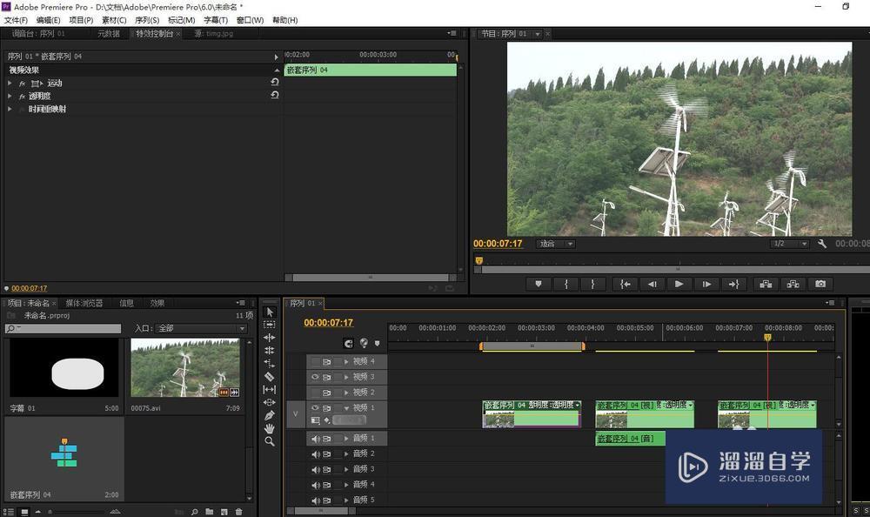Reset the 运动 (Motion) effect
The height and width of the screenshot is (517, 870).
pyautogui.click(x=275, y=83)
